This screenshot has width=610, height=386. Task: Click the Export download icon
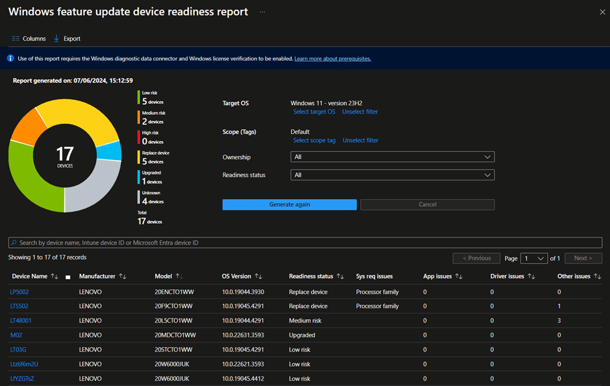pos(56,38)
